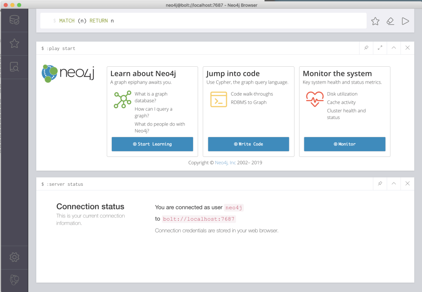Follow the Neo4j, Inc copyright link

pyautogui.click(x=225, y=163)
